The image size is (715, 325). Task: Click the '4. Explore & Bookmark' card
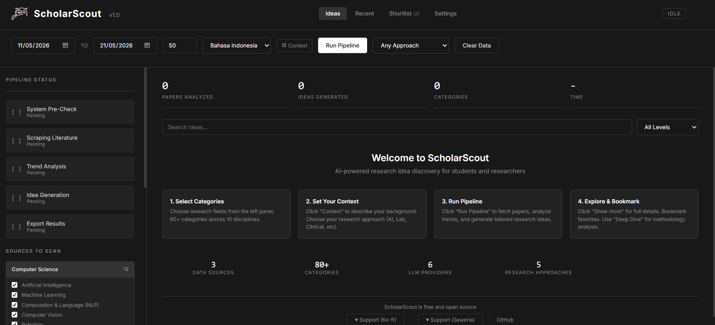click(634, 214)
